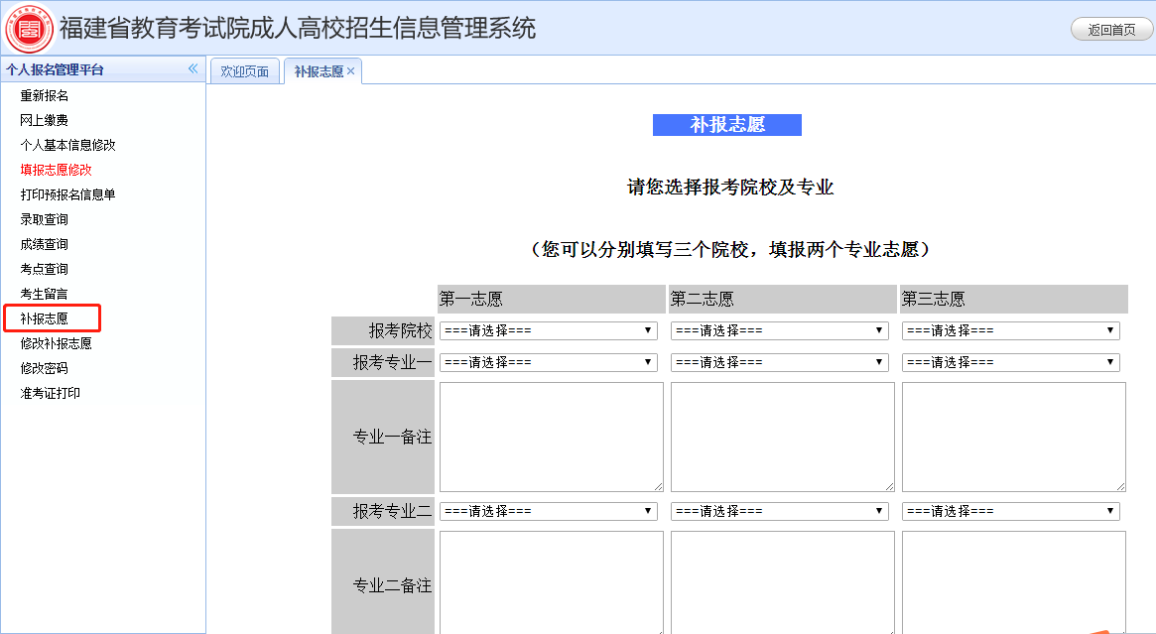Click 第一志愿 专业一备注 text area
This screenshot has height=634, width=1156.
(x=551, y=437)
